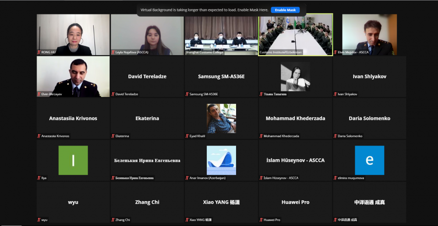The image size is (438, 226).
Task: Select Elvin Əlirzayev video tile
Action: (73, 76)
